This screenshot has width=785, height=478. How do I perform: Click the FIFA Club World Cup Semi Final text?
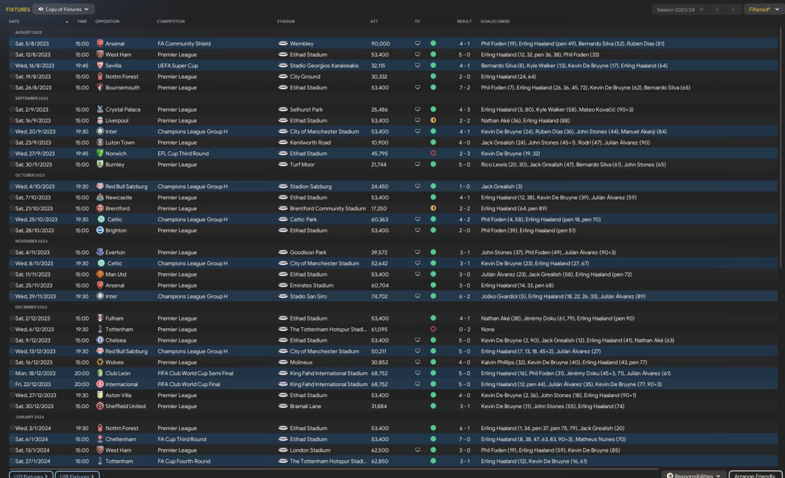[196, 374]
